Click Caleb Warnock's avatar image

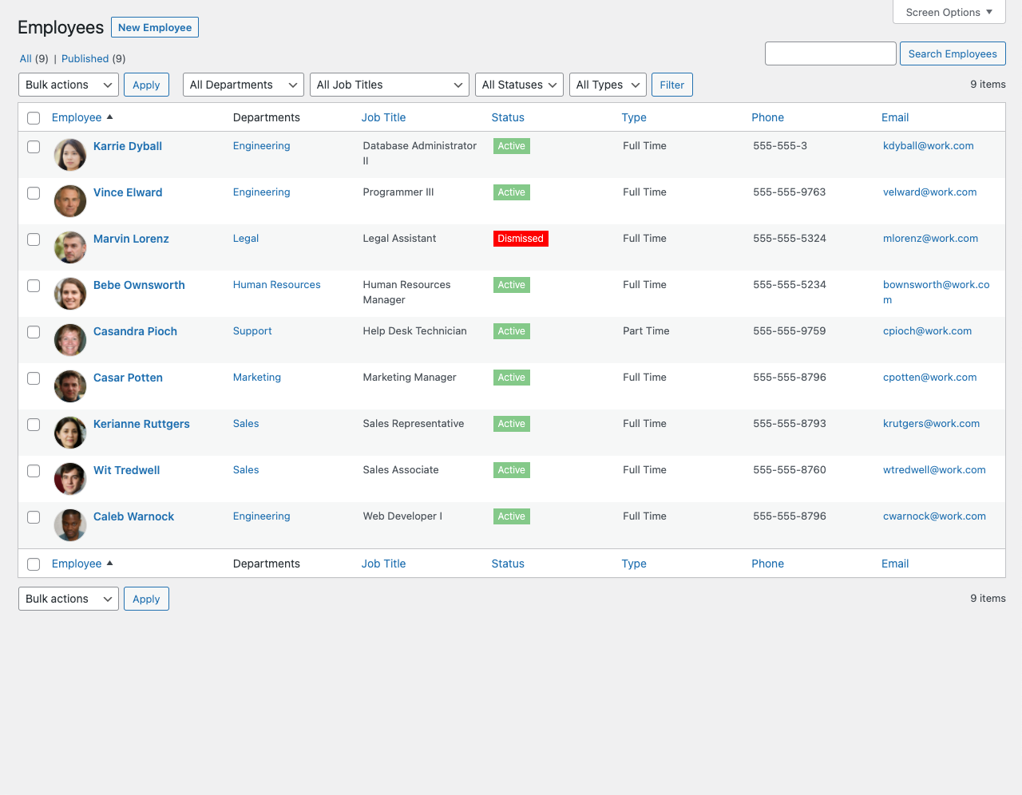point(70,525)
